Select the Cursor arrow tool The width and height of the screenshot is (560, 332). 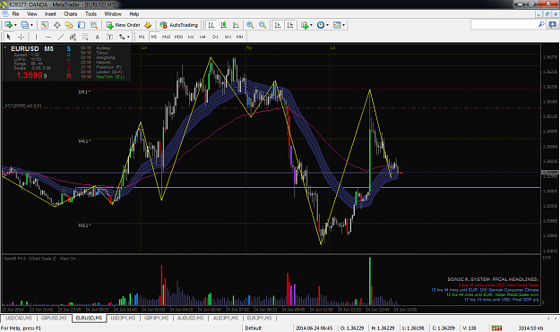(x=9, y=37)
